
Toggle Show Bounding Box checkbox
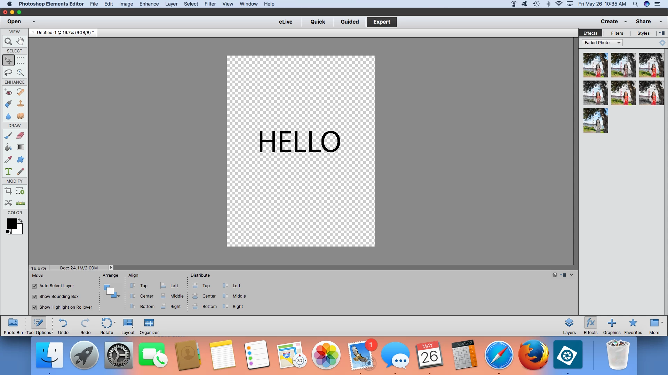pos(34,297)
